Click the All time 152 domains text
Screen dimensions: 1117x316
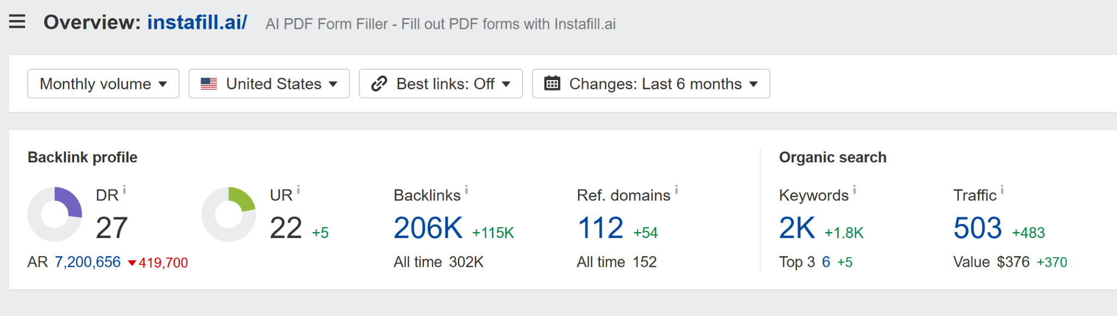tap(617, 262)
